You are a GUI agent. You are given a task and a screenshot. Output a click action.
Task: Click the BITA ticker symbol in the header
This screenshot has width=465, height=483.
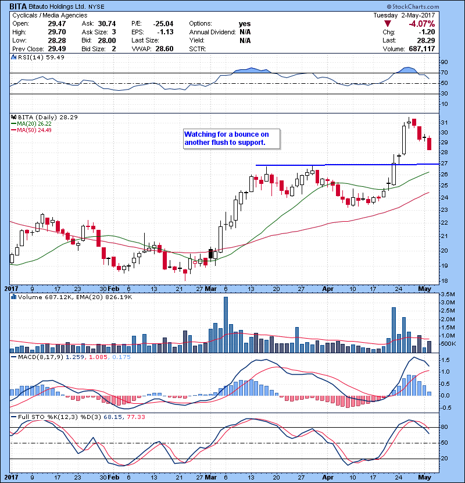[x=18, y=6]
